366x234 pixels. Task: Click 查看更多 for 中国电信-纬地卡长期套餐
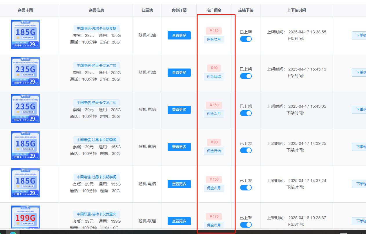[179, 35]
